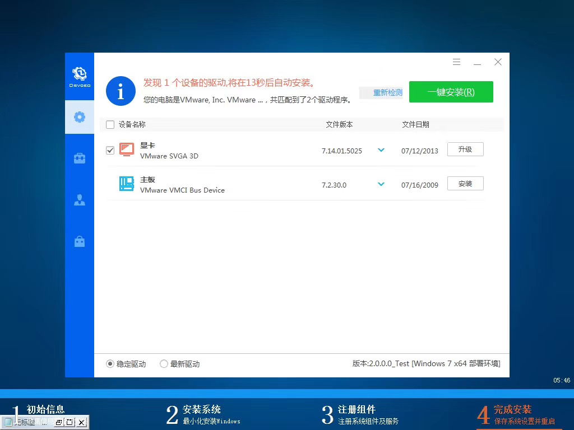Viewport: 574px width, 430px height.
Task: Uncheck the VMware SVGA 3D driver checkbox
Action: 110,149
